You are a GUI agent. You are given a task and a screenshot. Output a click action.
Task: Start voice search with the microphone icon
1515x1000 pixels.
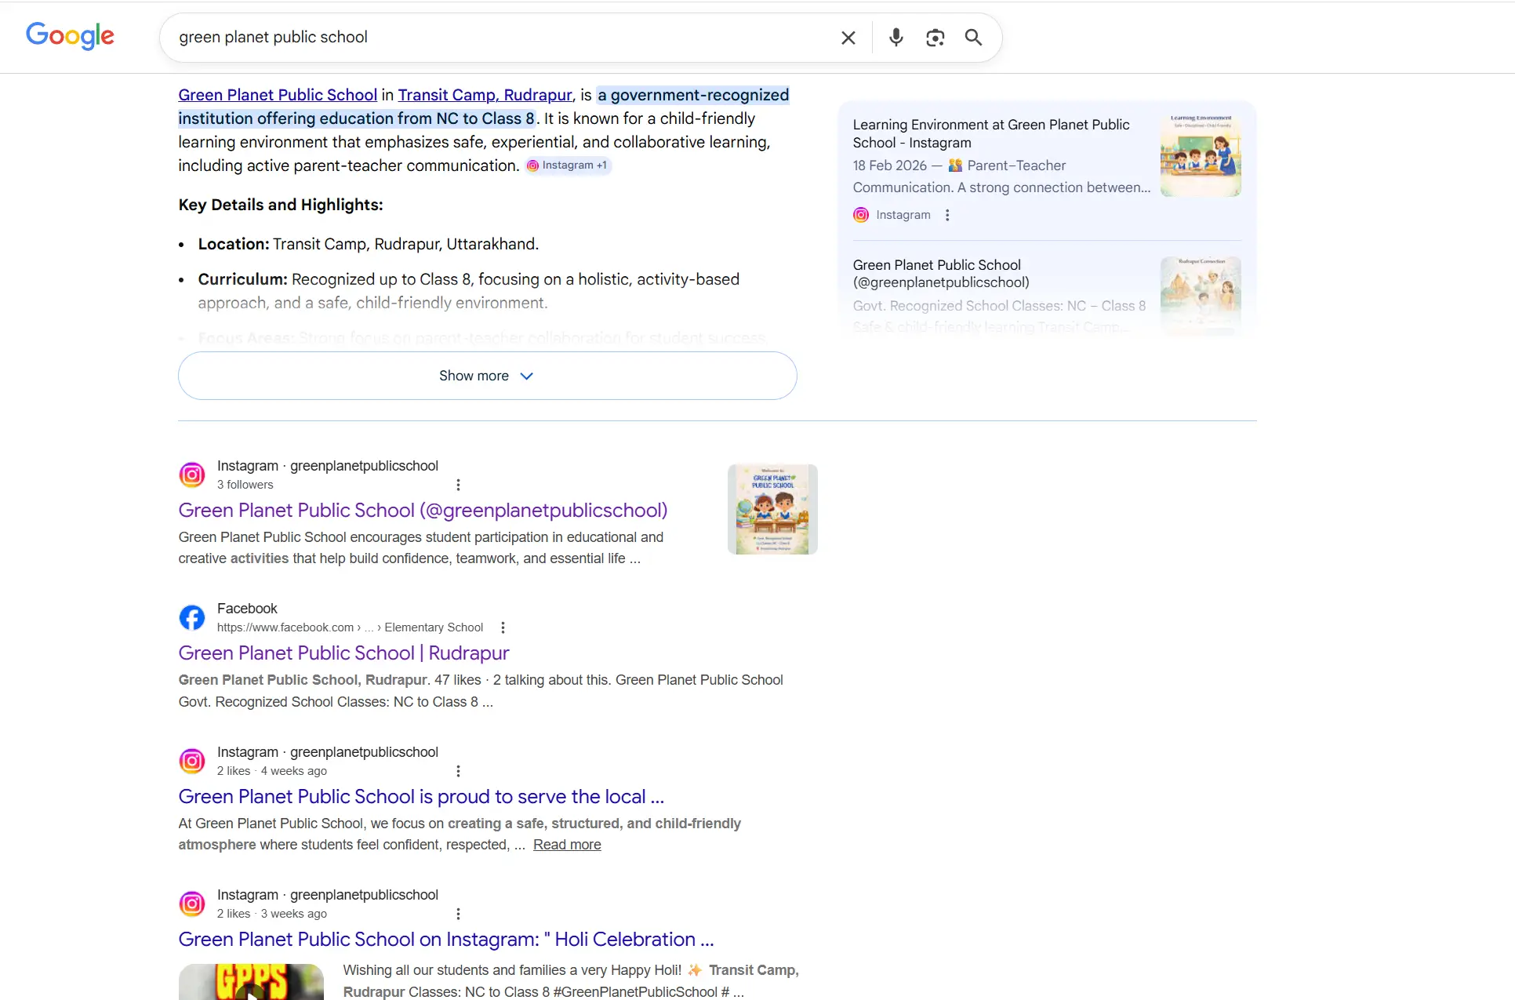coord(896,38)
